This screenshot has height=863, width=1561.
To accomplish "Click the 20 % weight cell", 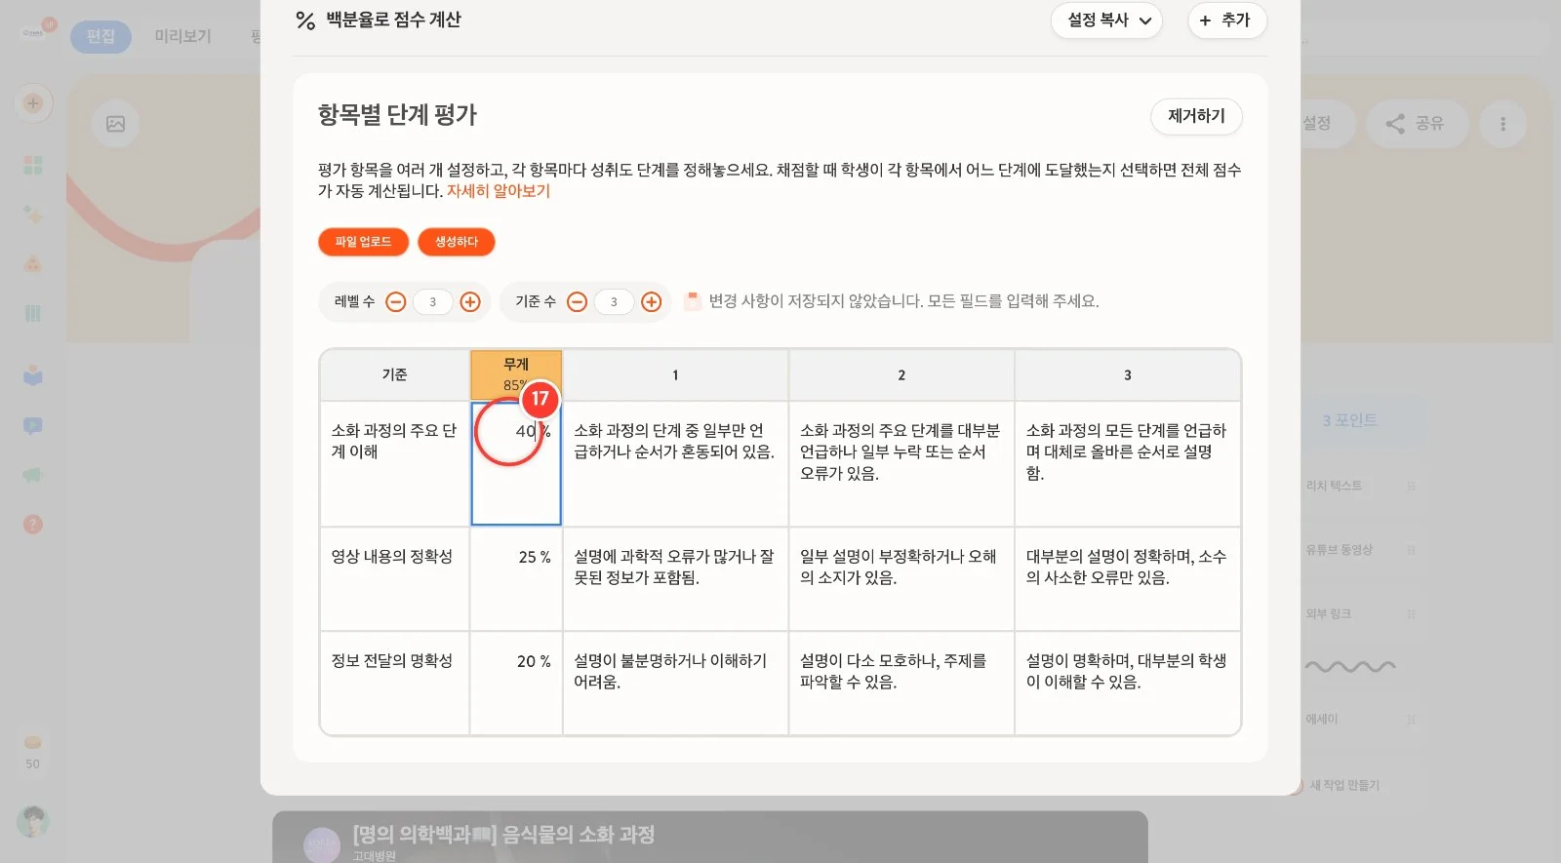I will 516,683.
